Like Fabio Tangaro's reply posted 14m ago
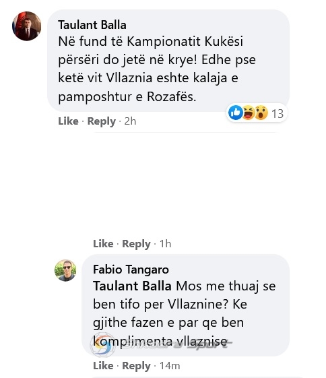Viewport: 326px width, 378px height. [x=103, y=366]
